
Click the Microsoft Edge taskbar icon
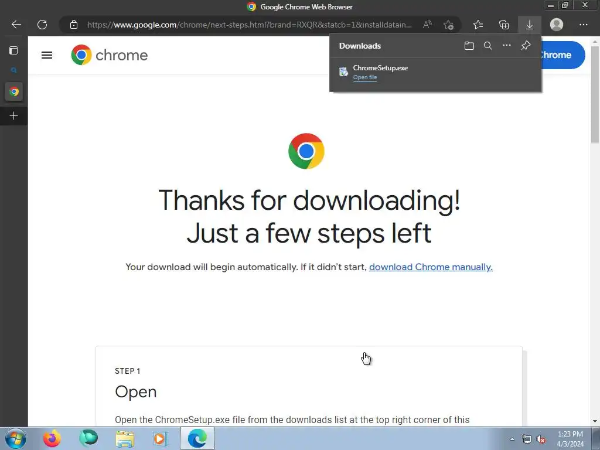[197, 438]
